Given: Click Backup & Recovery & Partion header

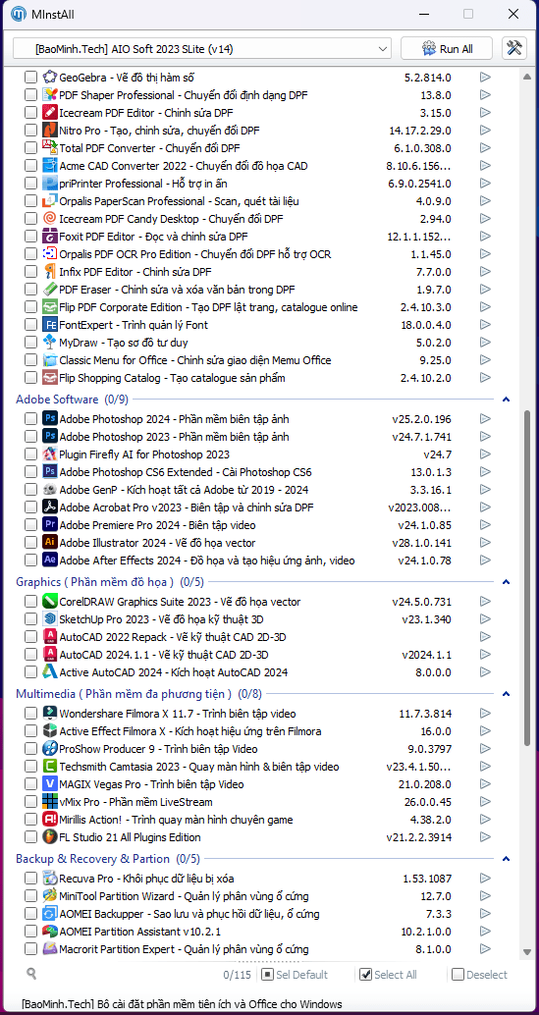Looking at the screenshot, I should pyautogui.click(x=107, y=859).
